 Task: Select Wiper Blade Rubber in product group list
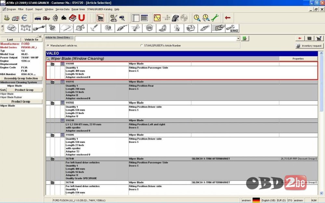pos(11,97)
